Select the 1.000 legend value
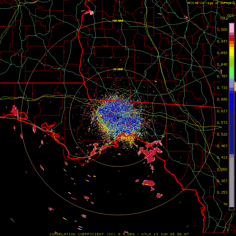 click(222, 29)
